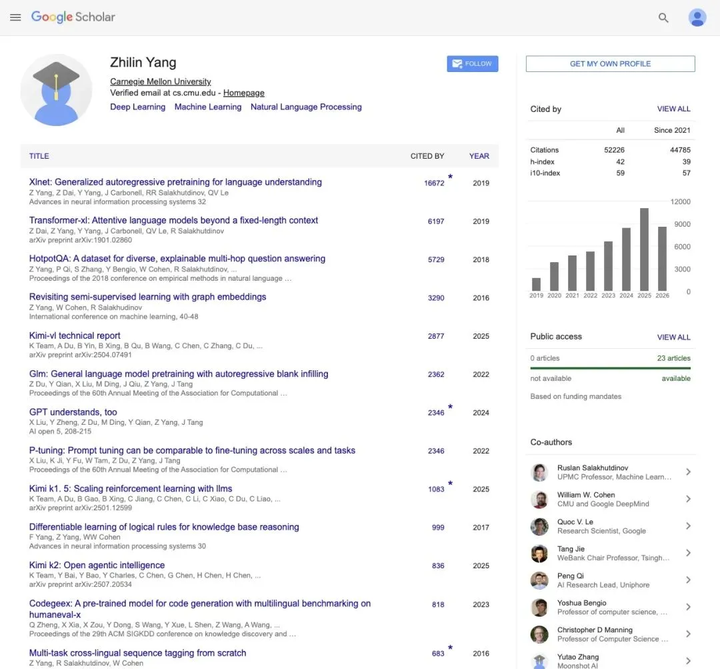Click Tang Jie's avatar photo
Image resolution: width=720 pixels, height=669 pixels.
(539, 554)
